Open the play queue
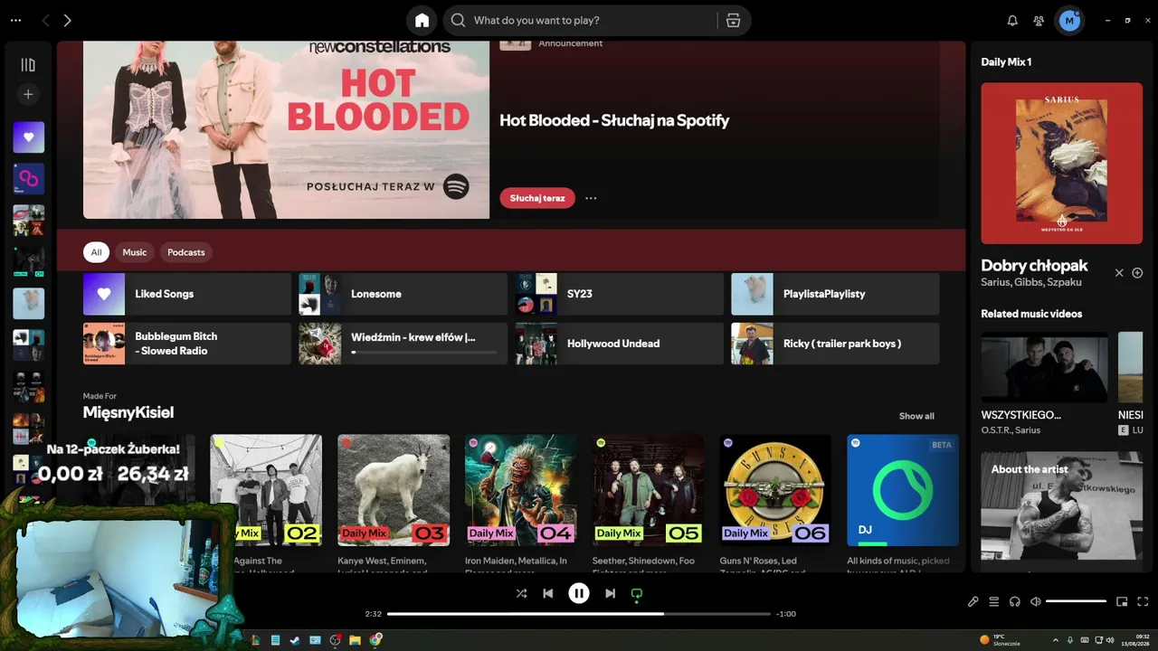This screenshot has height=651, width=1158. click(994, 601)
